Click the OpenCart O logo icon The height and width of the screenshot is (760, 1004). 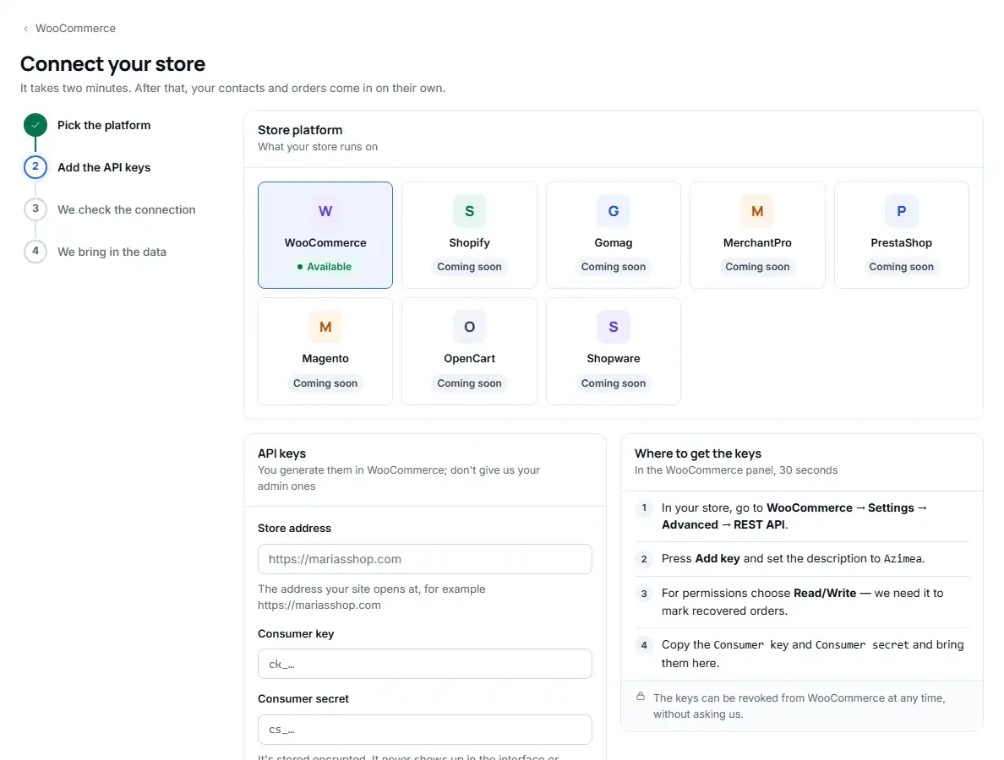tap(469, 327)
